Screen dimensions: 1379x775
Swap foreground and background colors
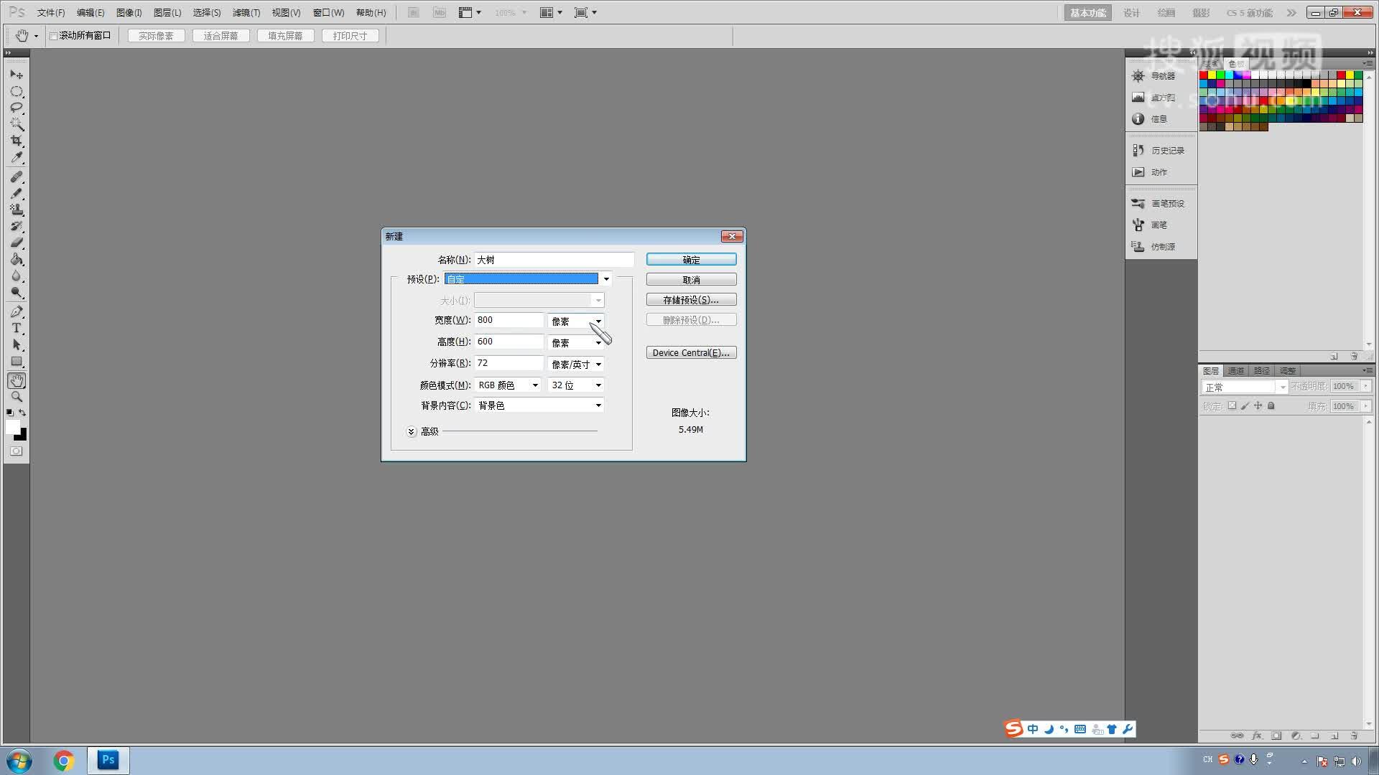[x=22, y=413]
